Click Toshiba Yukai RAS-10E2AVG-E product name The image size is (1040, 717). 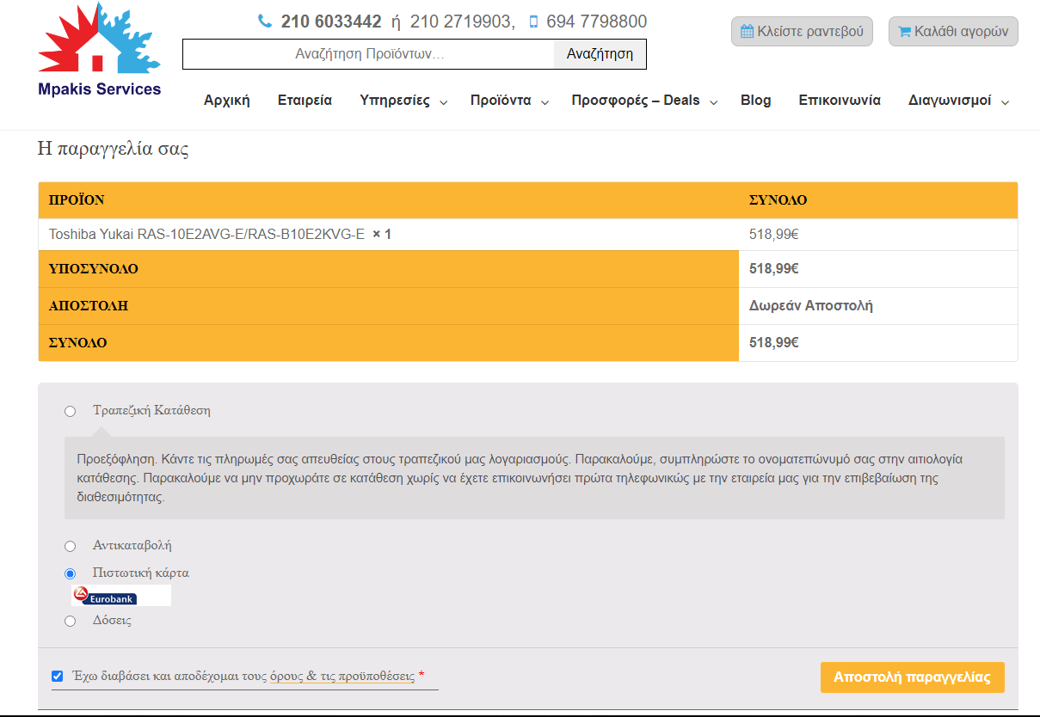pyautogui.click(x=206, y=234)
